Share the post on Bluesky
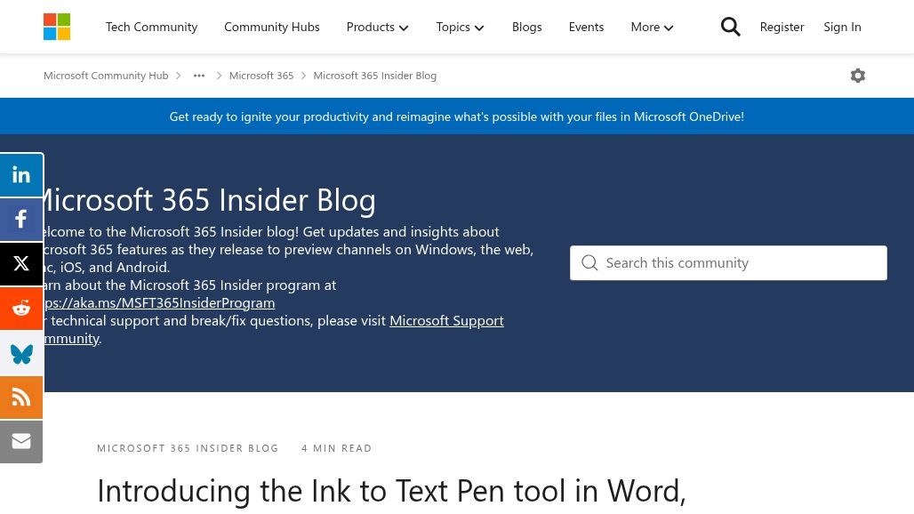 pos(21,353)
